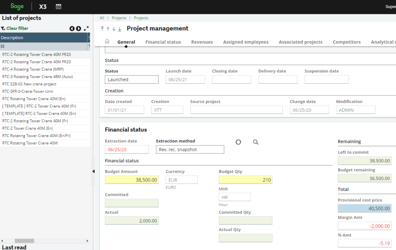The image size is (396, 250).
Task: Switch to the Competitors tab
Action: pos(346,42)
